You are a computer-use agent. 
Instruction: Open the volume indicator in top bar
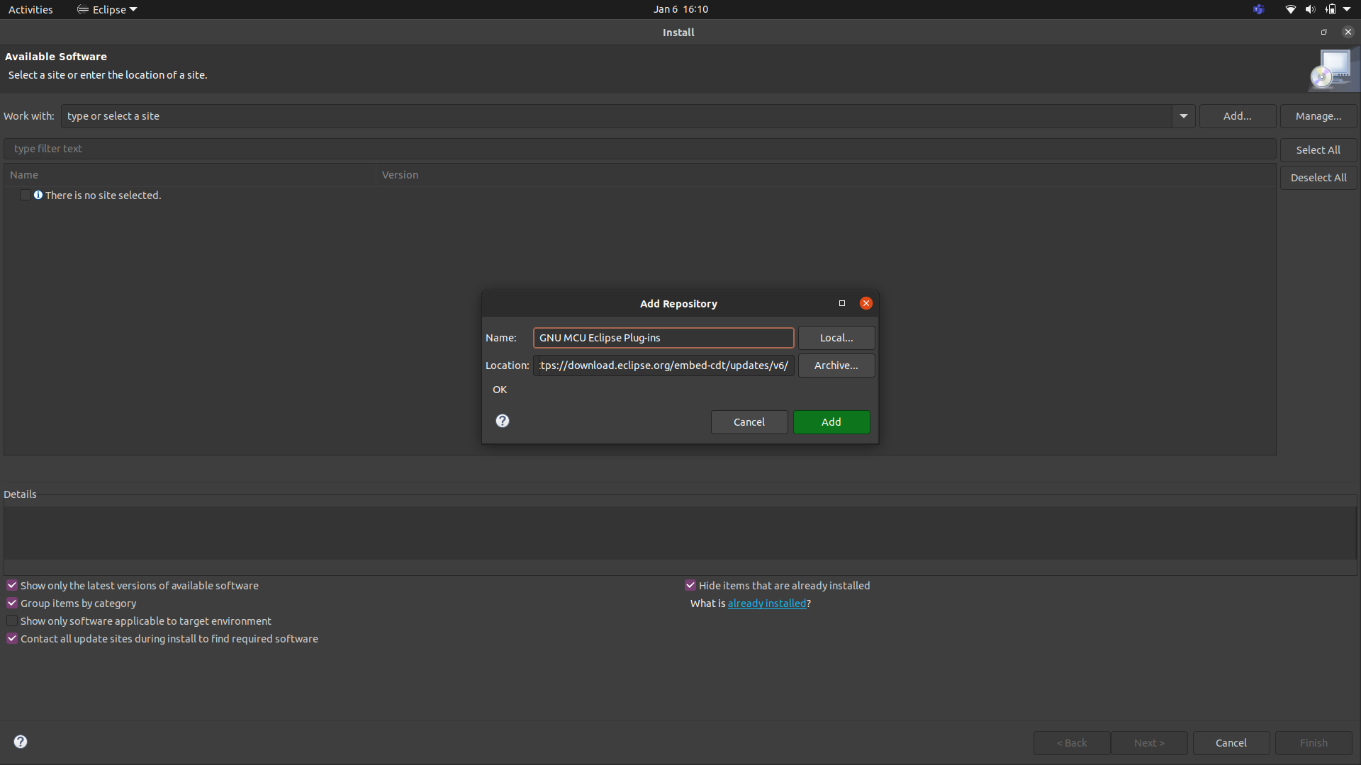[1310, 9]
